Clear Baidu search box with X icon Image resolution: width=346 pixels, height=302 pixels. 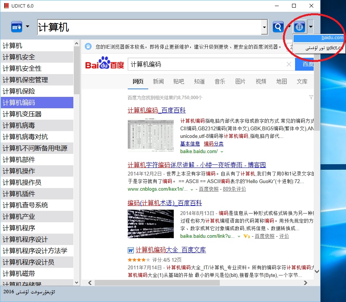coord(289,65)
